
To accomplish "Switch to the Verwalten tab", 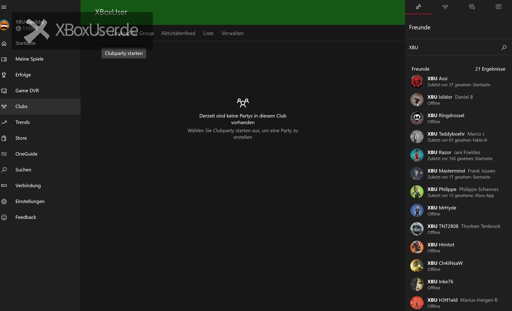I will click(232, 33).
